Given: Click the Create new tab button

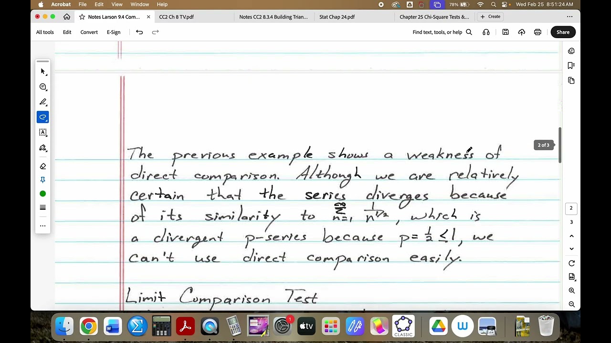Looking at the screenshot, I should (490, 17).
